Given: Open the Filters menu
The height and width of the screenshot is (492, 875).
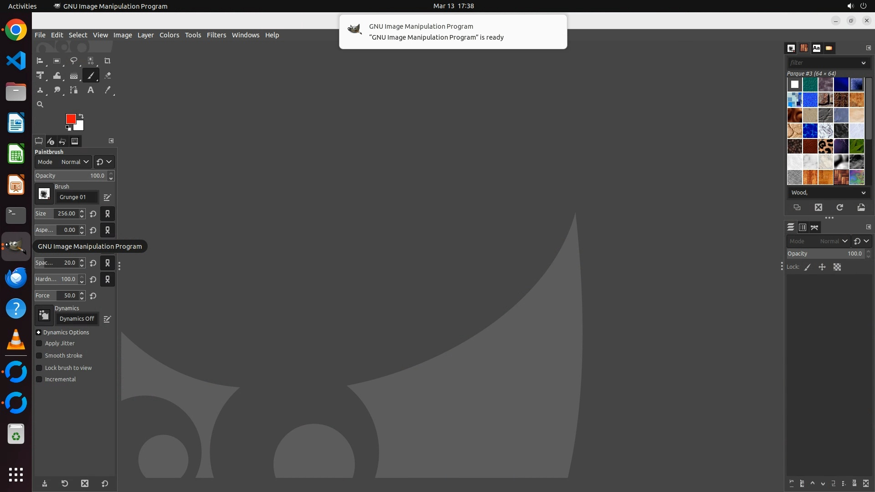Looking at the screenshot, I should coord(216,35).
